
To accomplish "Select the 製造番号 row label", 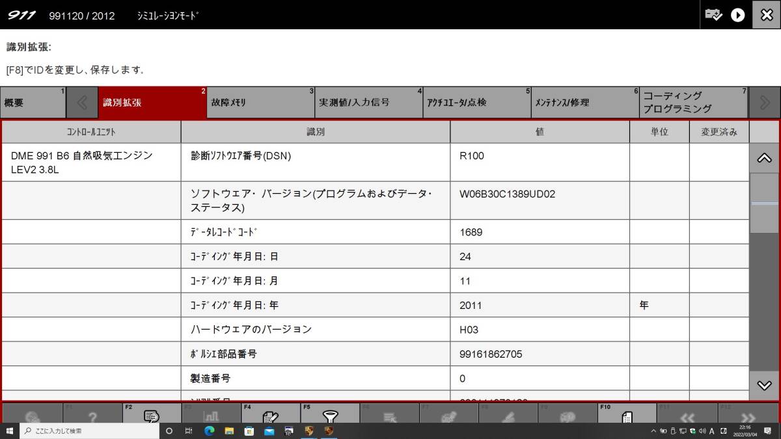I will click(x=210, y=378).
